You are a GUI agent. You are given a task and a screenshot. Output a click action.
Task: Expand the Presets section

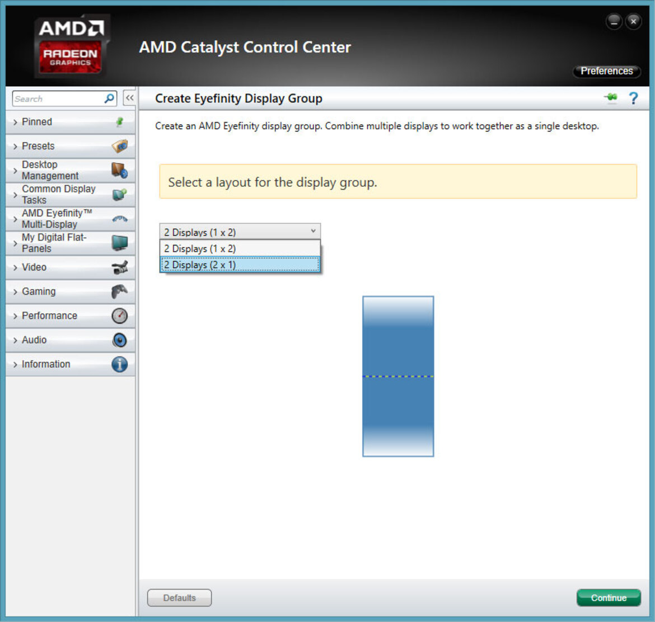[70, 146]
